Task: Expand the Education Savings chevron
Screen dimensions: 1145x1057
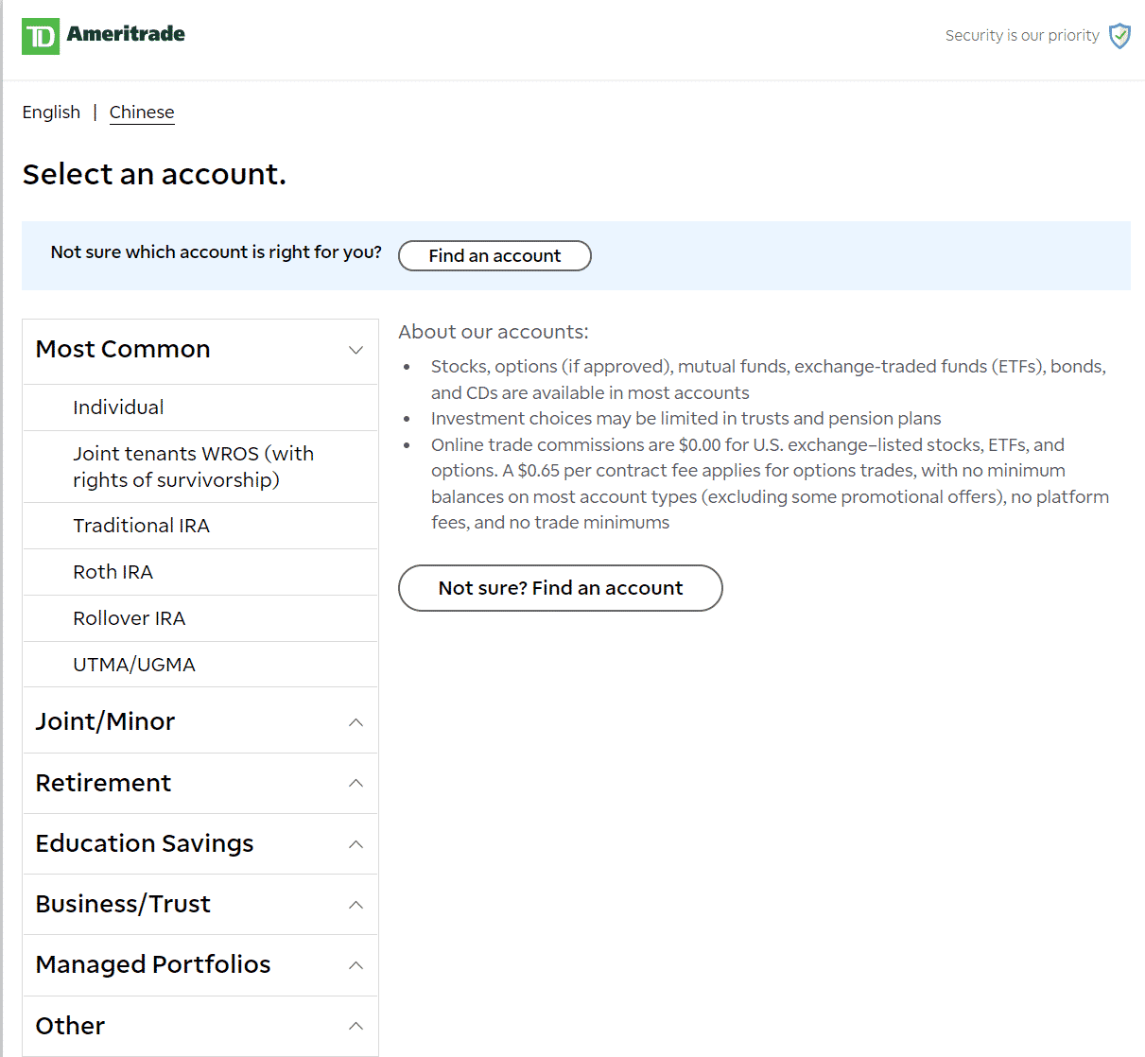Action: pos(356,844)
